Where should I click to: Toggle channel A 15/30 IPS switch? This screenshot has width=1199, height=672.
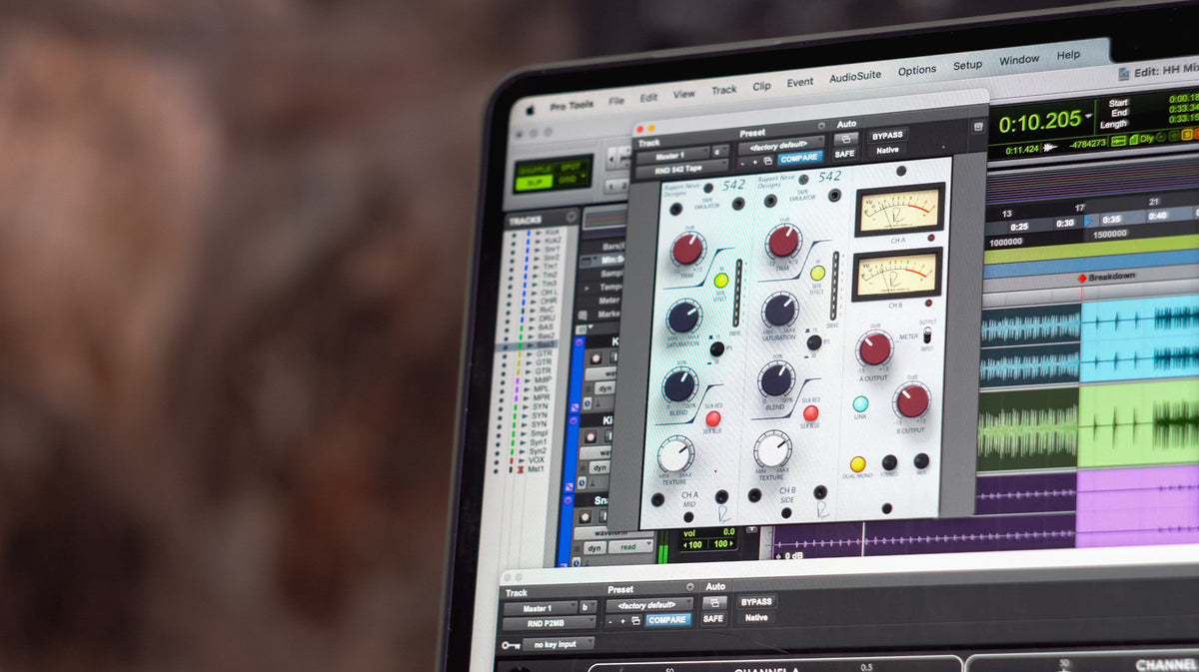pyautogui.click(x=716, y=349)
